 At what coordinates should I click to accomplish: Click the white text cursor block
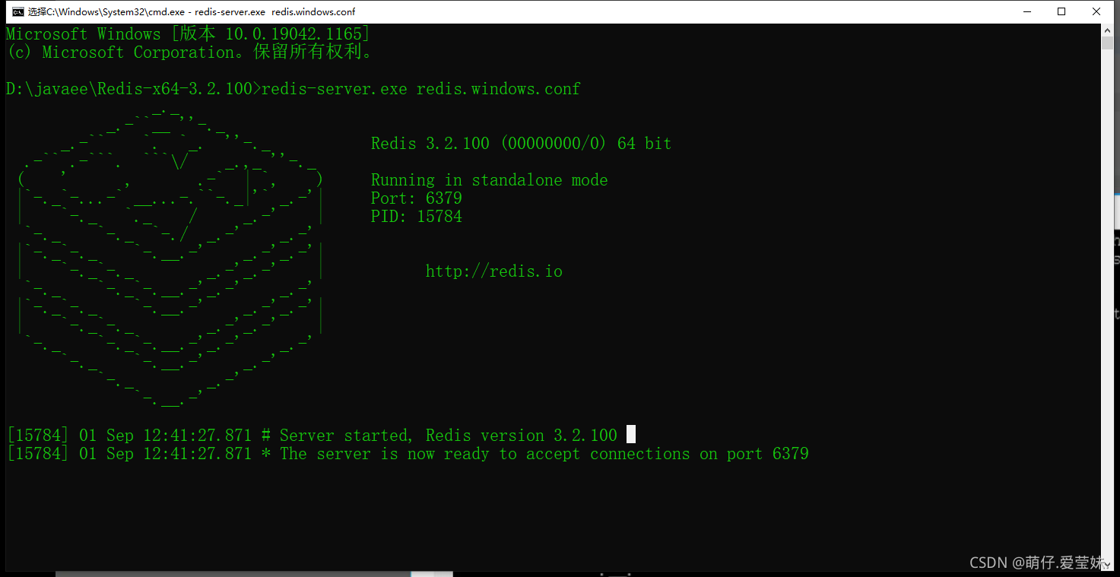(631, 434)
